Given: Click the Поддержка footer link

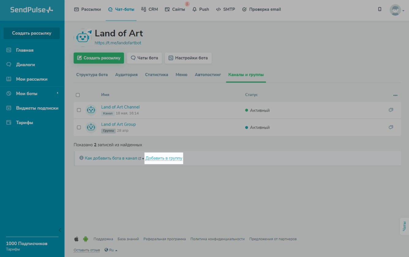Looking at the screenshot, I should click(103, 239).
